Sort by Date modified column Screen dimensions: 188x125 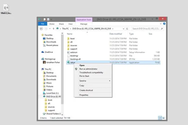click(x=116, y=34)
